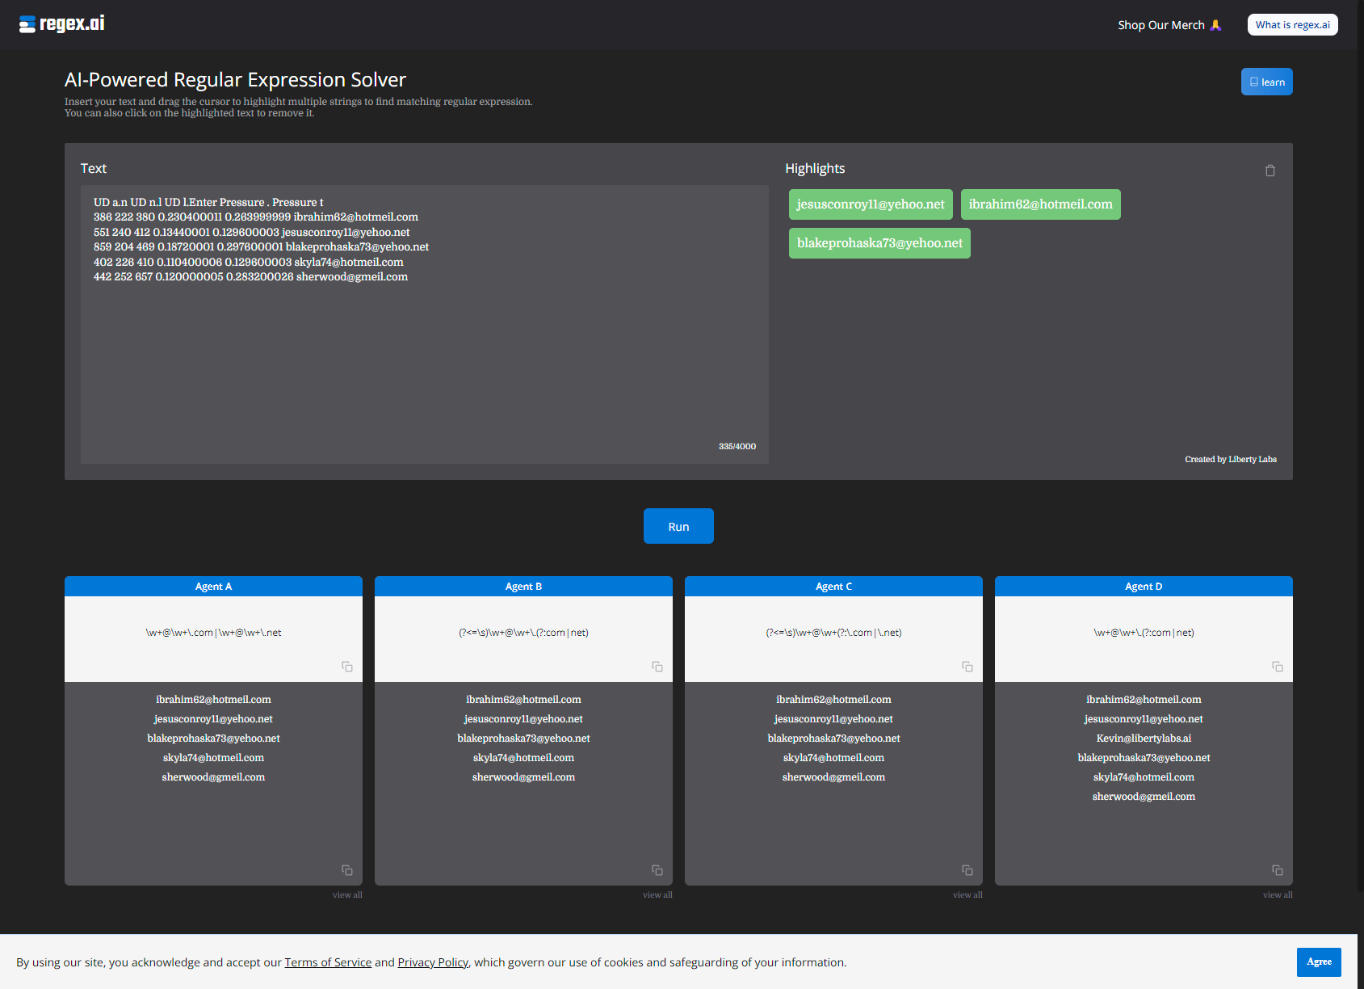The width and height of the screenshot is (1364, 989).
Task: Copy Agent A matched results
Action: click(347, 870)
